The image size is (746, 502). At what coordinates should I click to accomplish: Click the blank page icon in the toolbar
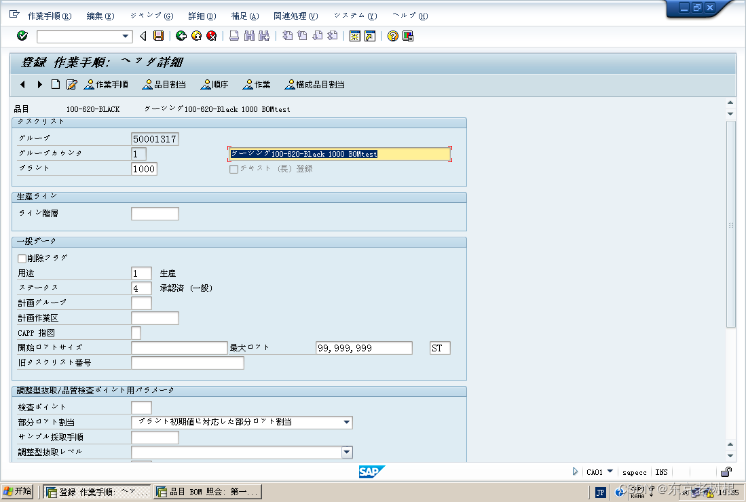(56, 84)
